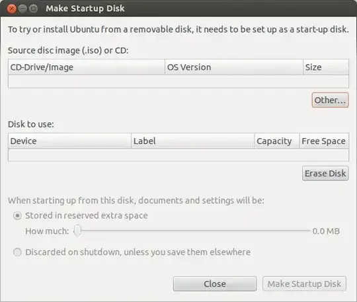
Task: Click the Close button at the bottom
Action: pos(215,283)
